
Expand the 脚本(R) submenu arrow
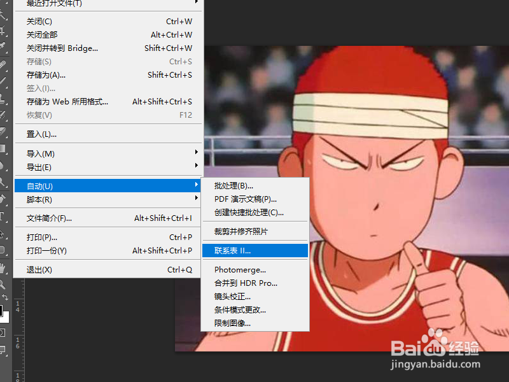(197, 198)
